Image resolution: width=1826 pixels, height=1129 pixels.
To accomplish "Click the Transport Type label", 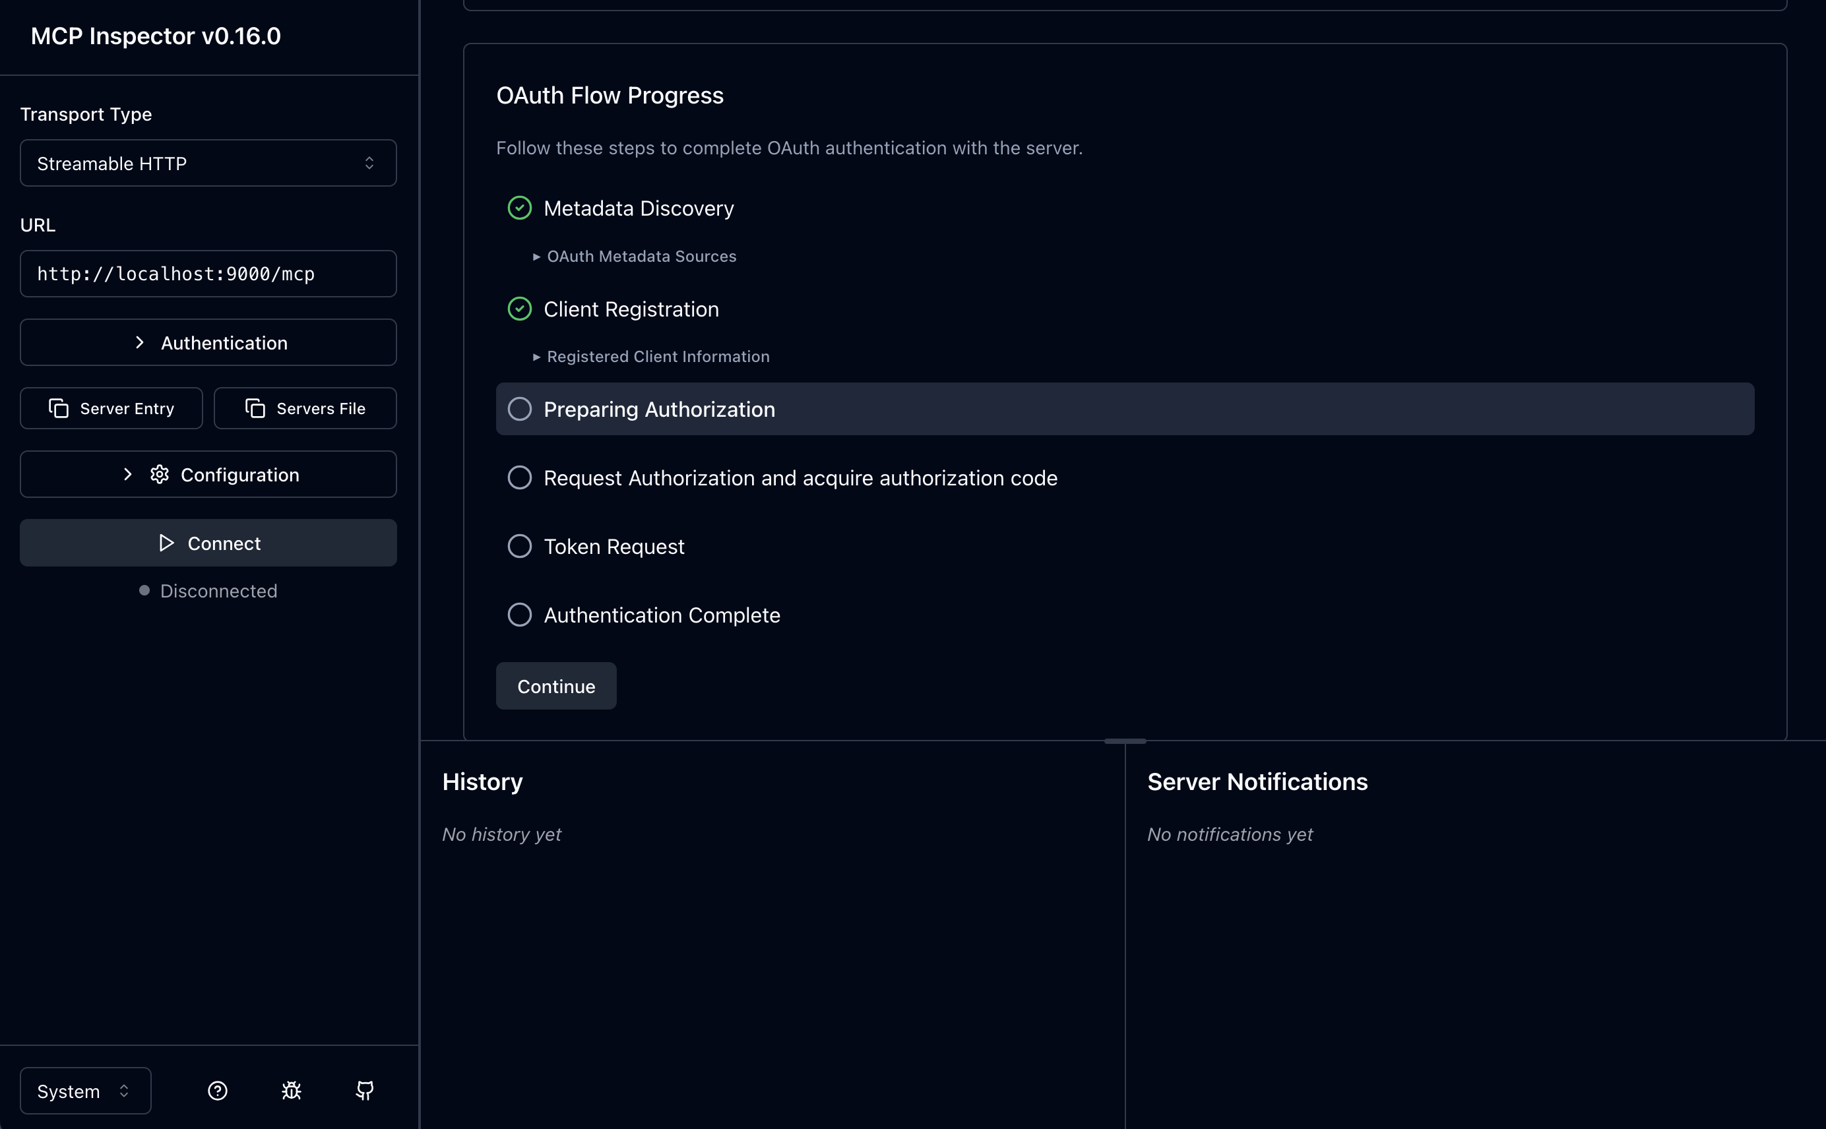I will click(x=86, y=114).
